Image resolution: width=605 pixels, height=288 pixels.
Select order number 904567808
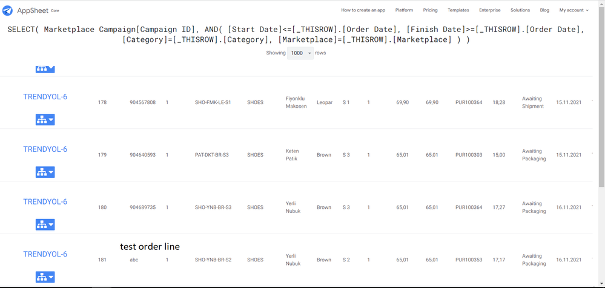click(143, 102)
